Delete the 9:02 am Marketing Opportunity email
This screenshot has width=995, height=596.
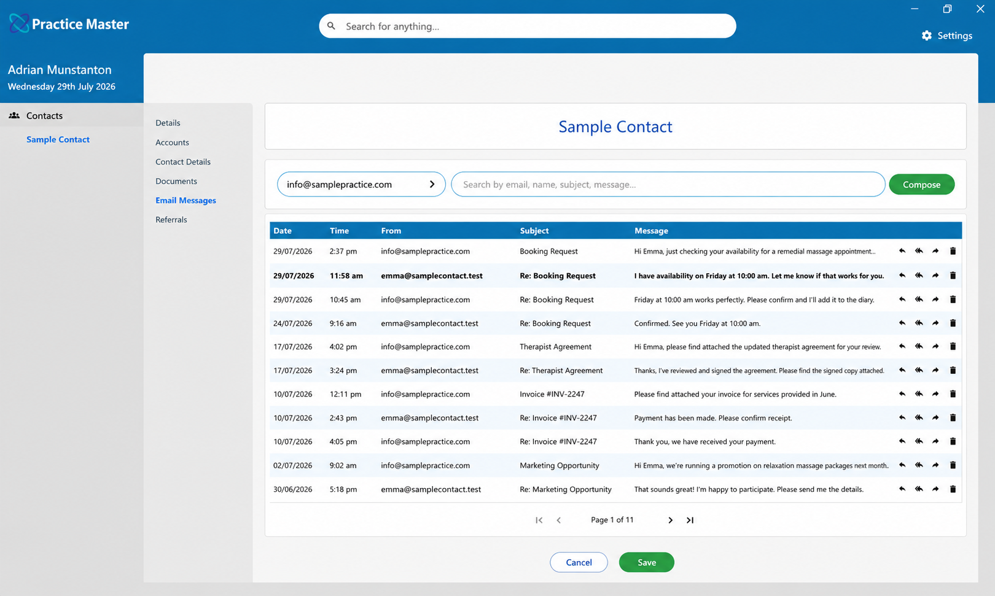point(953,465)
